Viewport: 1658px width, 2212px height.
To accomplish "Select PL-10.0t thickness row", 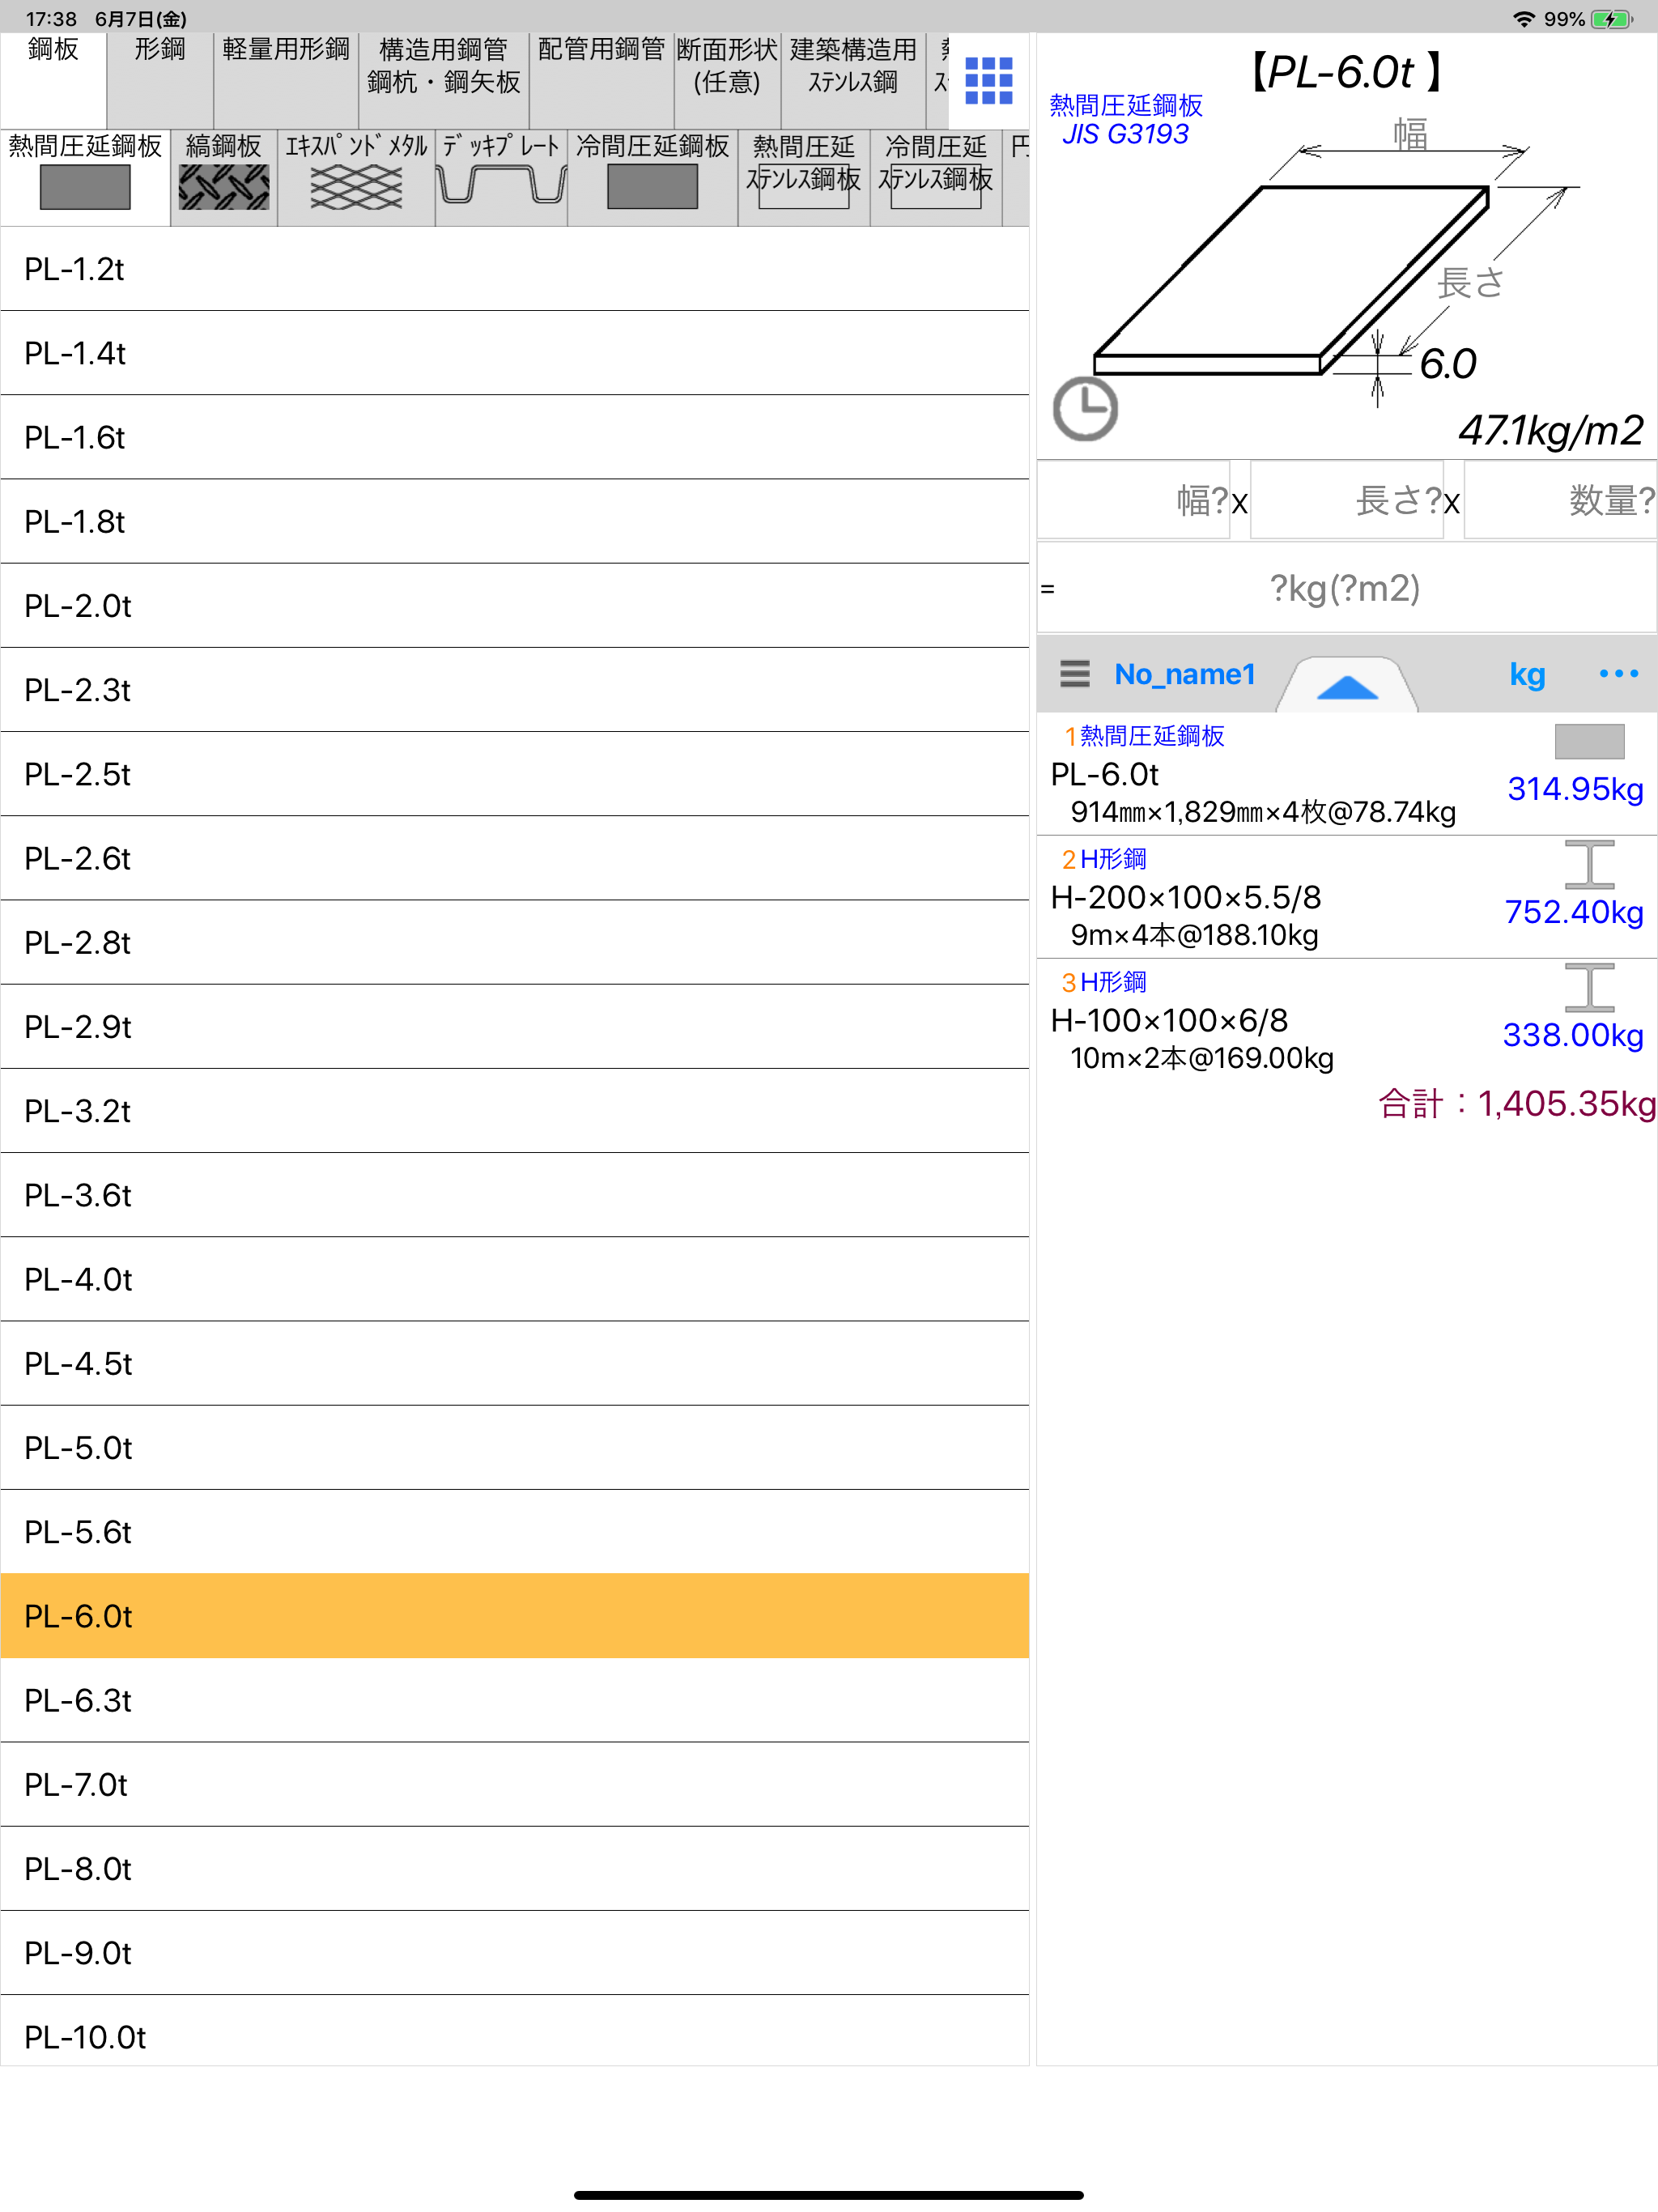I will coord(515,2031).
